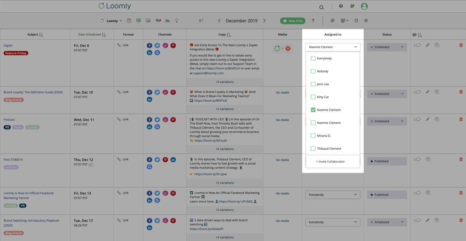
Task: Delete the Loomly Facebook Marketing Partner post
Action: [461, 193]
